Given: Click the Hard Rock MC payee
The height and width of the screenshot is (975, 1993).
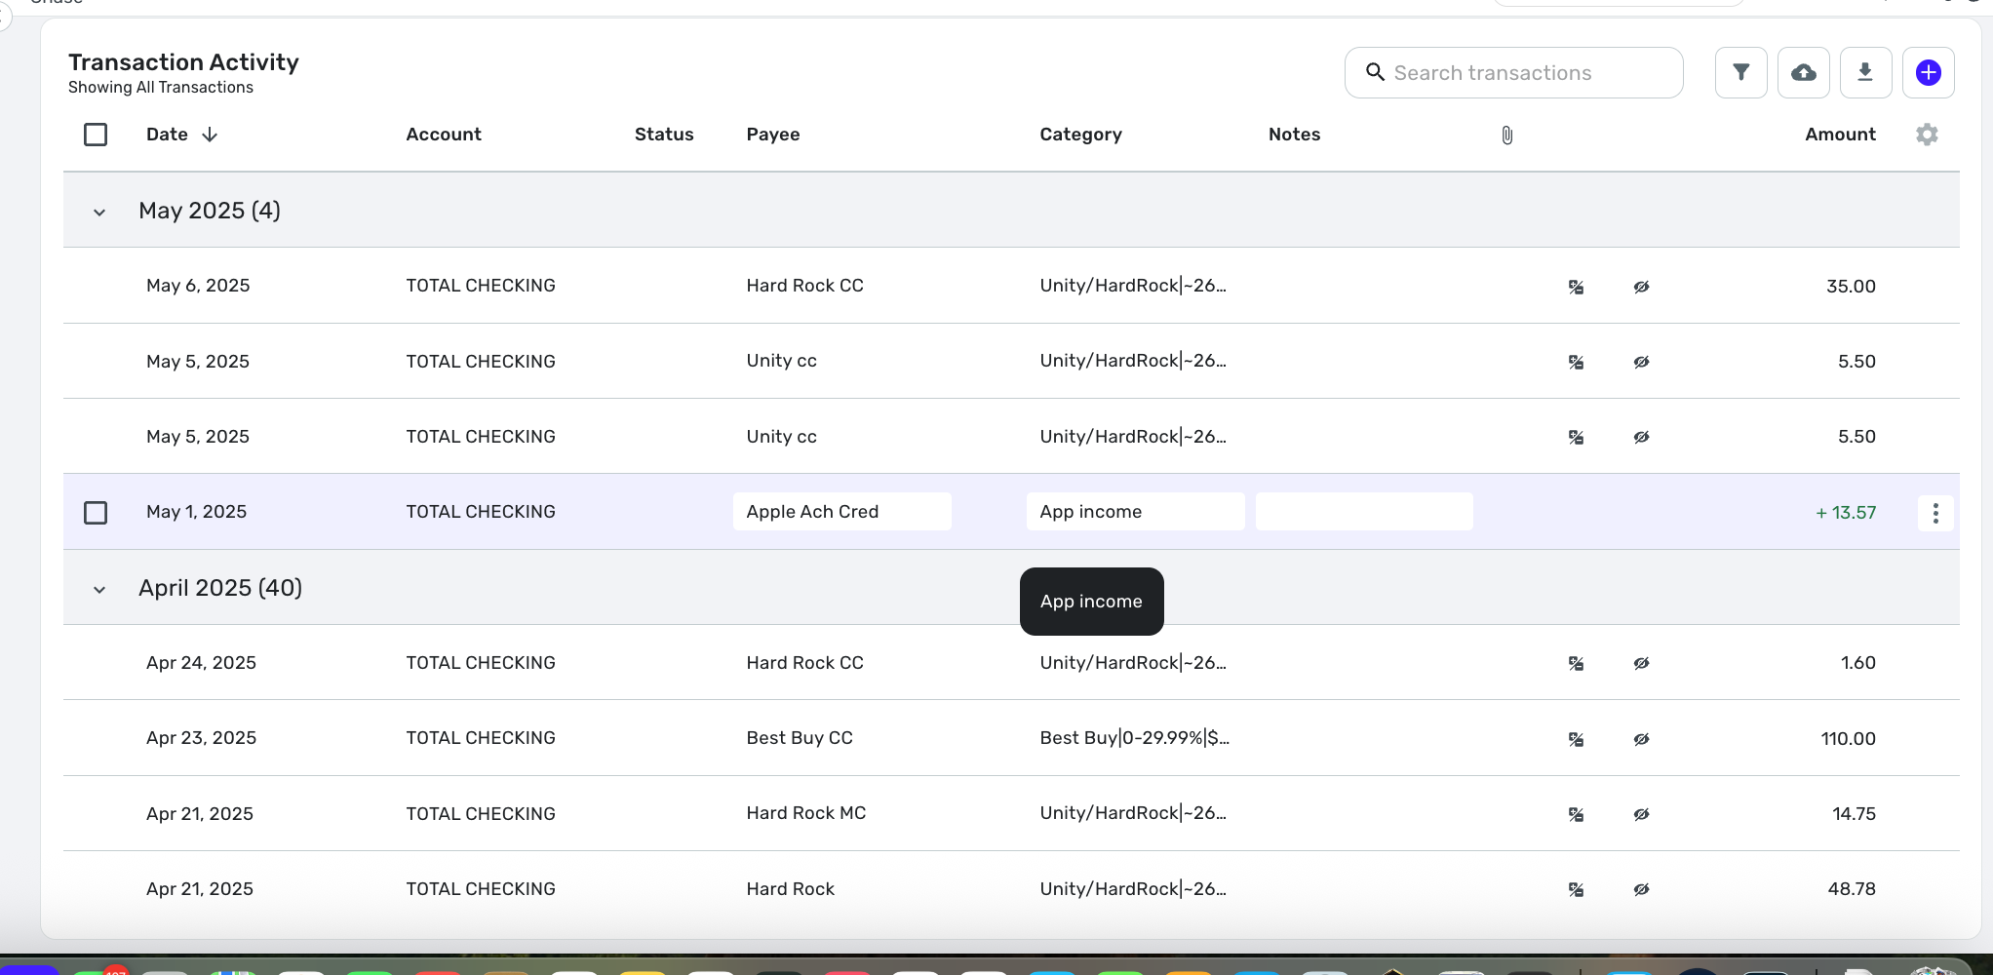Looking at the screenshot, I should (x=806, y=813).
